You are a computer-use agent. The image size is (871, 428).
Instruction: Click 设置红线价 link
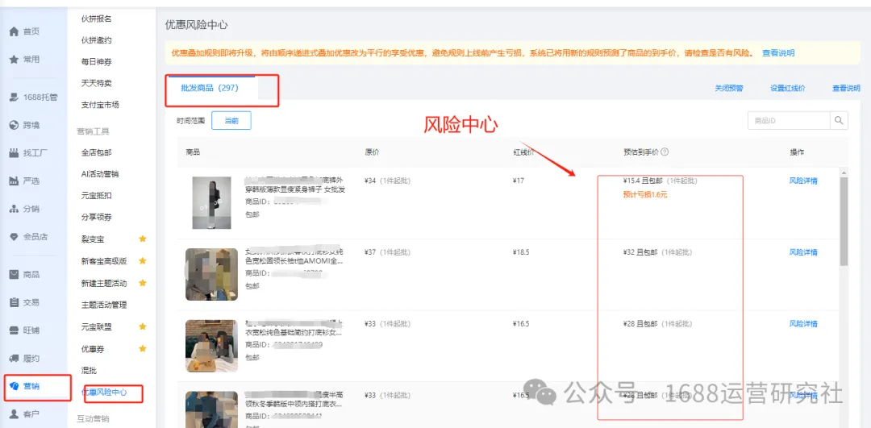[788, 89]
